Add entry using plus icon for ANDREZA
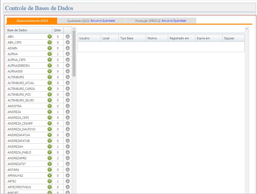257x194 pixels. pyautogui.click(x=50, y=112)
